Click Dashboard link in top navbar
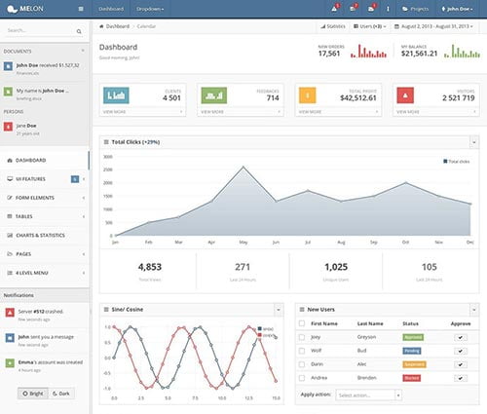This screenshot has width=487, height=414. pyautogui.click(x=111, y=9)
